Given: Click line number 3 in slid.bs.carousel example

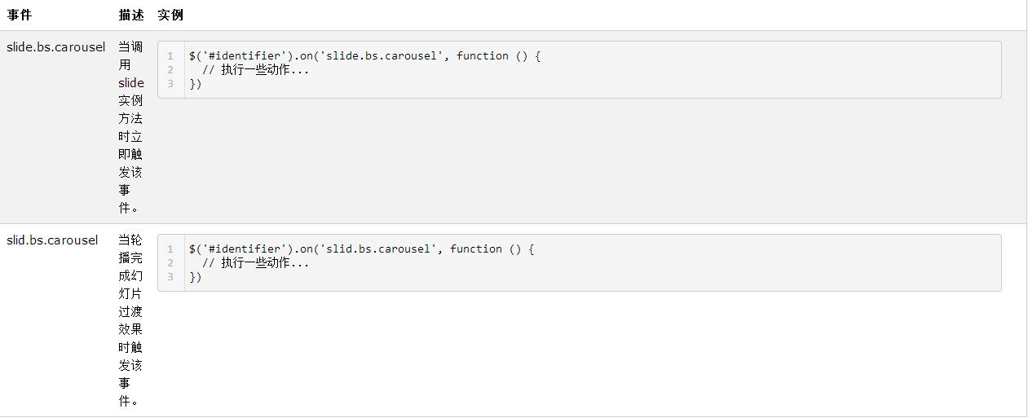Looking at the screenshot, I should point(170,277).
